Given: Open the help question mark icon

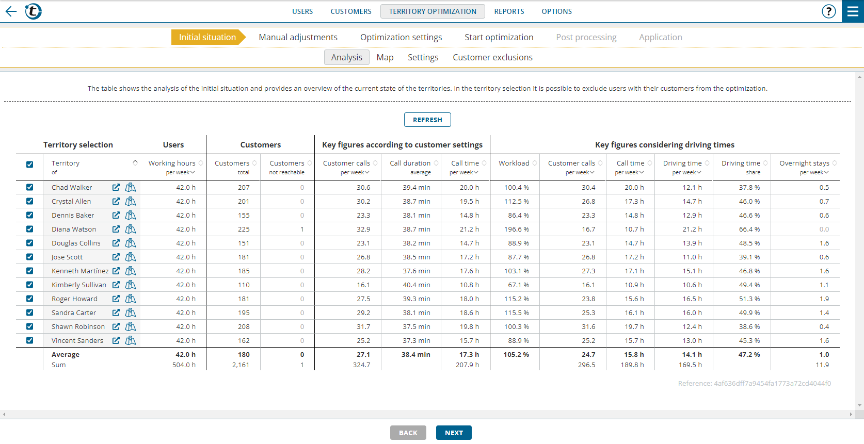Looking at the screenshot, I should pos(828,11).
